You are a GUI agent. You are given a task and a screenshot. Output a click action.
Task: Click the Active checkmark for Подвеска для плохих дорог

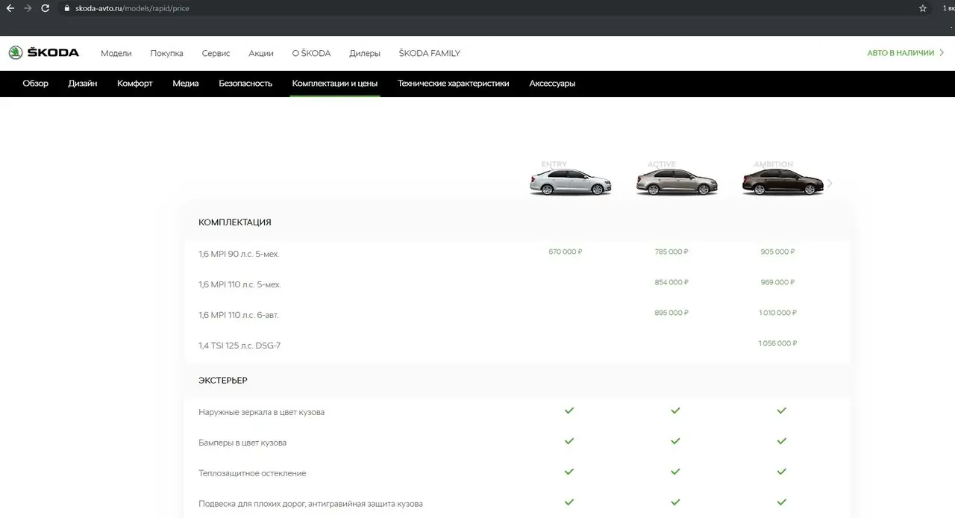(675, 502)
